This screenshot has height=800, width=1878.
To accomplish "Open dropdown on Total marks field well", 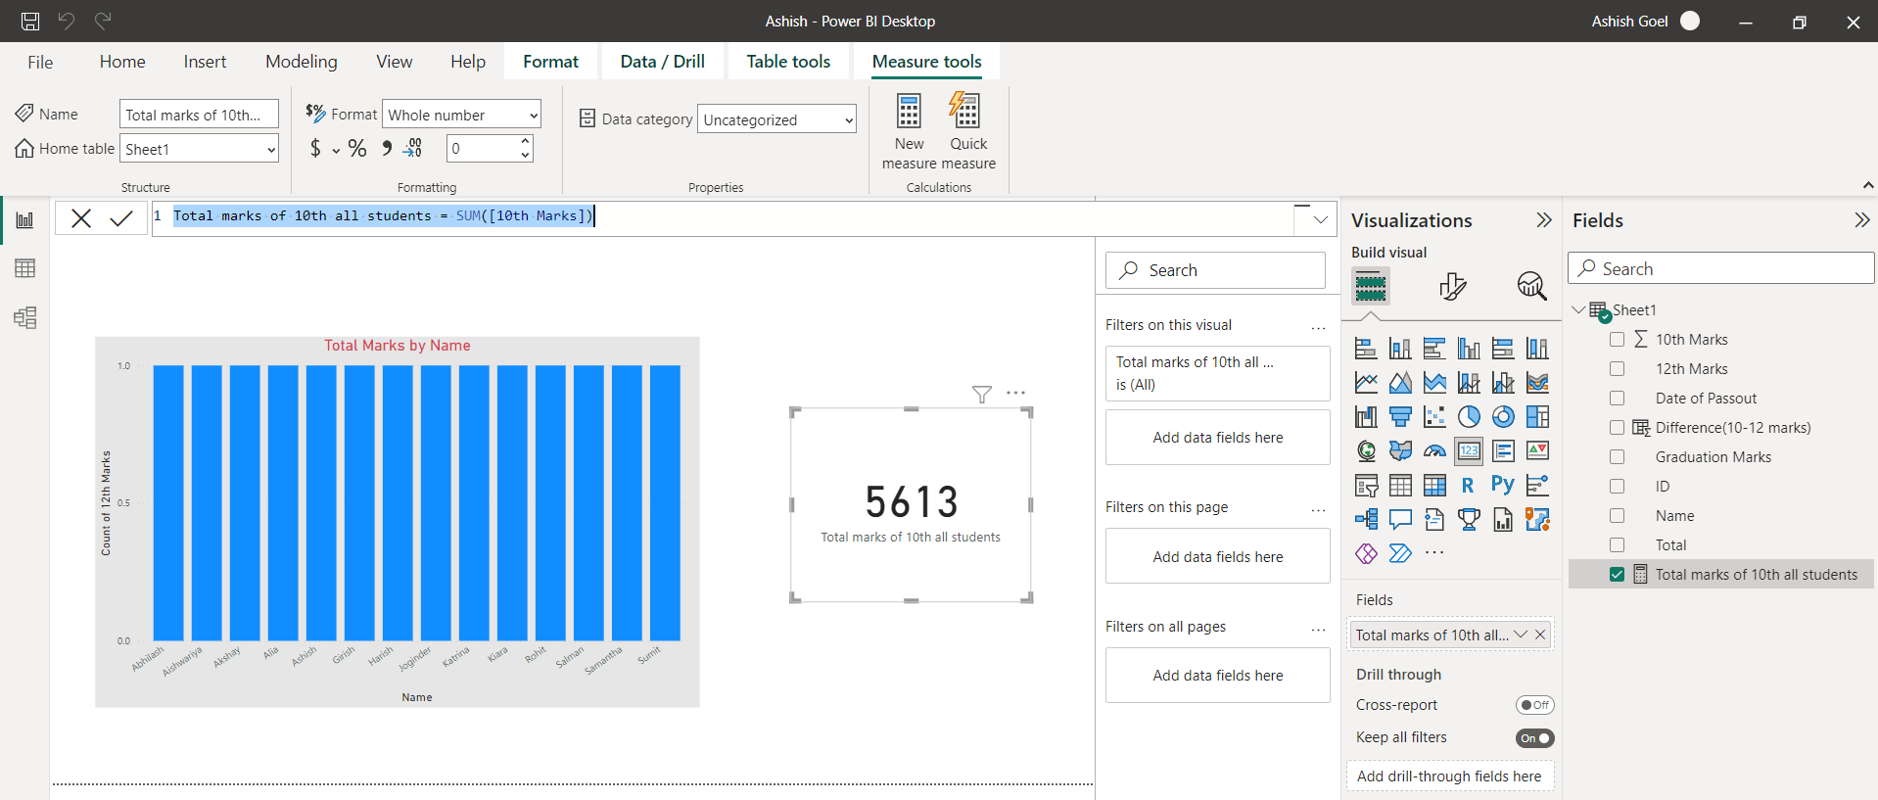I will click(x=1521, y=635).
